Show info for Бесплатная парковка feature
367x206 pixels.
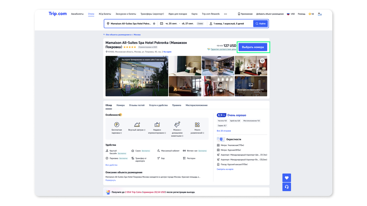click(121, 133)
